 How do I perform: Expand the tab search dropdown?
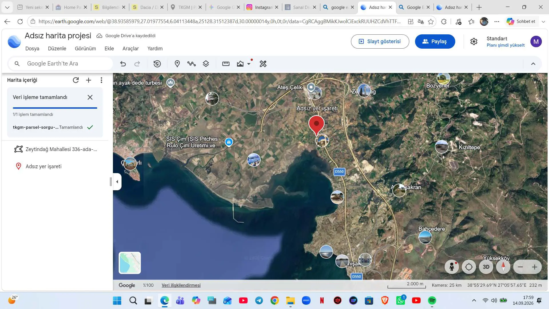coord(7,7)
